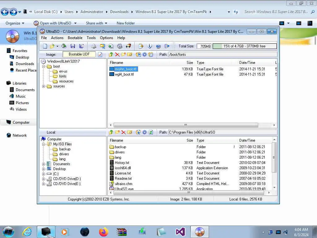
Task: Click the Image pane horizontal scrollbar
Action: [186, 125]
